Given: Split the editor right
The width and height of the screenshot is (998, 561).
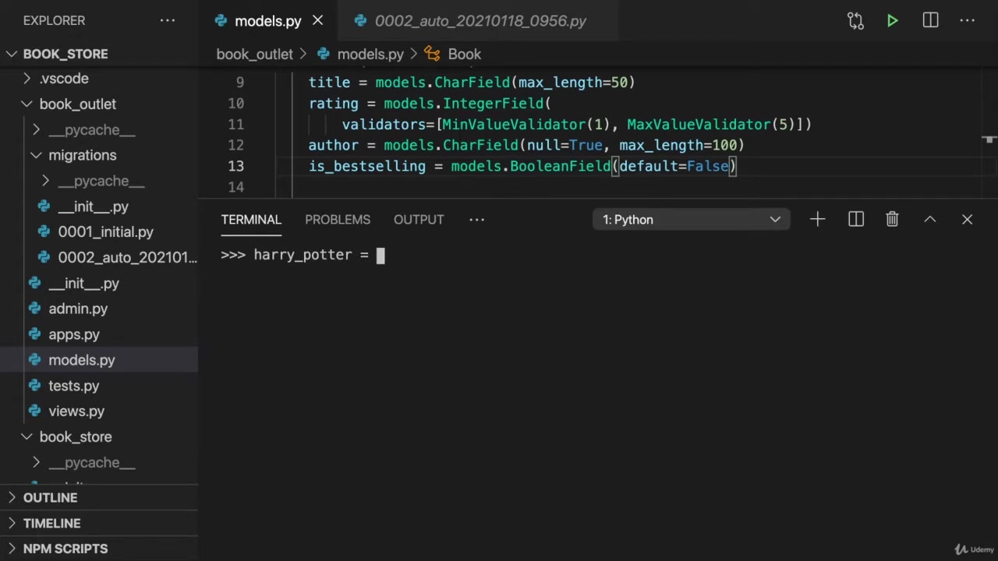Looking at the screenshot, I should 930,21.
